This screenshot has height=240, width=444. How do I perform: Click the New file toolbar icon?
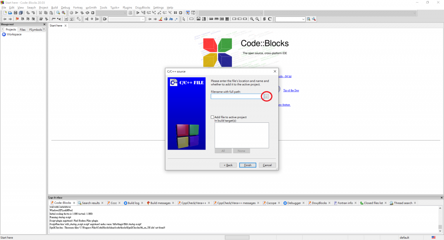(5, 13)
